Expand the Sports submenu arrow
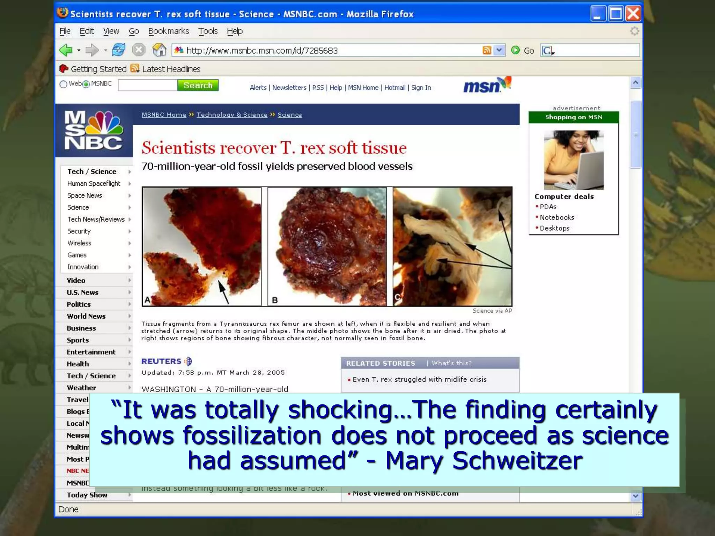The height and width of the screenshot is (536, 715). pos(130,340)
